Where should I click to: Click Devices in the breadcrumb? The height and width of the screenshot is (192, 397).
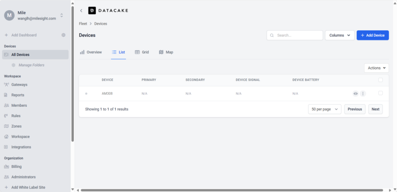(x=101, y=23)
